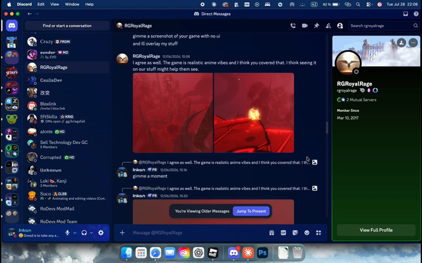Viewport: 422px width, 263px height.
Task: Mute the microphone
Action: pos(67,233)
